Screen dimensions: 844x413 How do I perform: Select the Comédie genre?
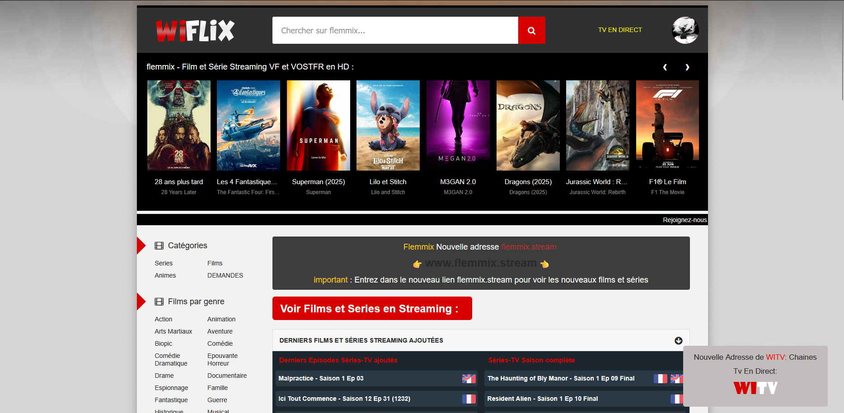[x=220, y=343]
